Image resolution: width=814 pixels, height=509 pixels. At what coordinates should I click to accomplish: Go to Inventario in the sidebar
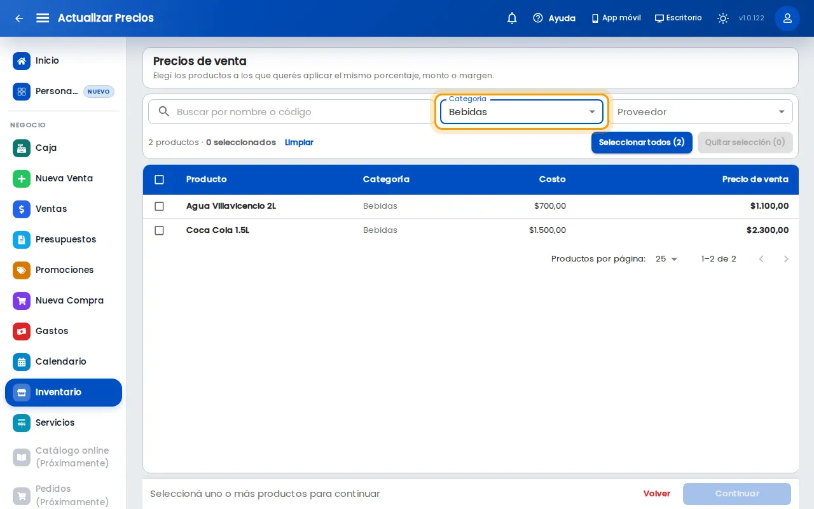tap(64, 393)
